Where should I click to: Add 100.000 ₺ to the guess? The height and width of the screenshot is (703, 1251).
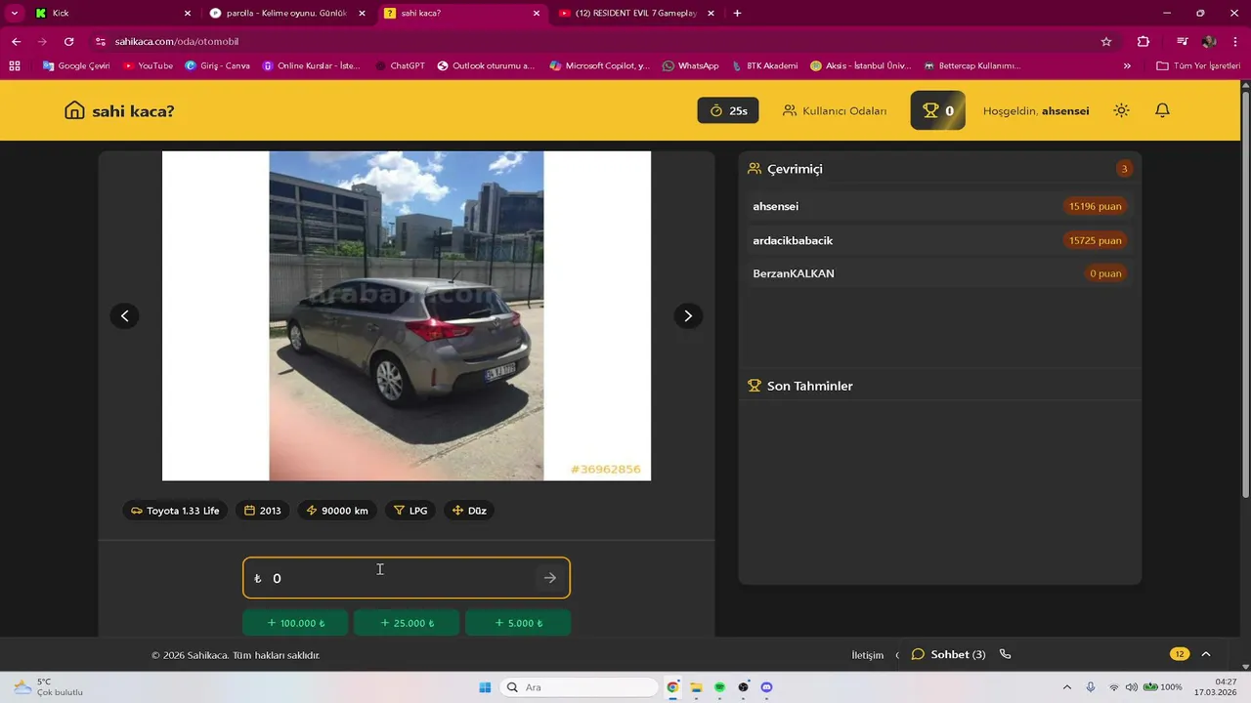coord(296,623)
